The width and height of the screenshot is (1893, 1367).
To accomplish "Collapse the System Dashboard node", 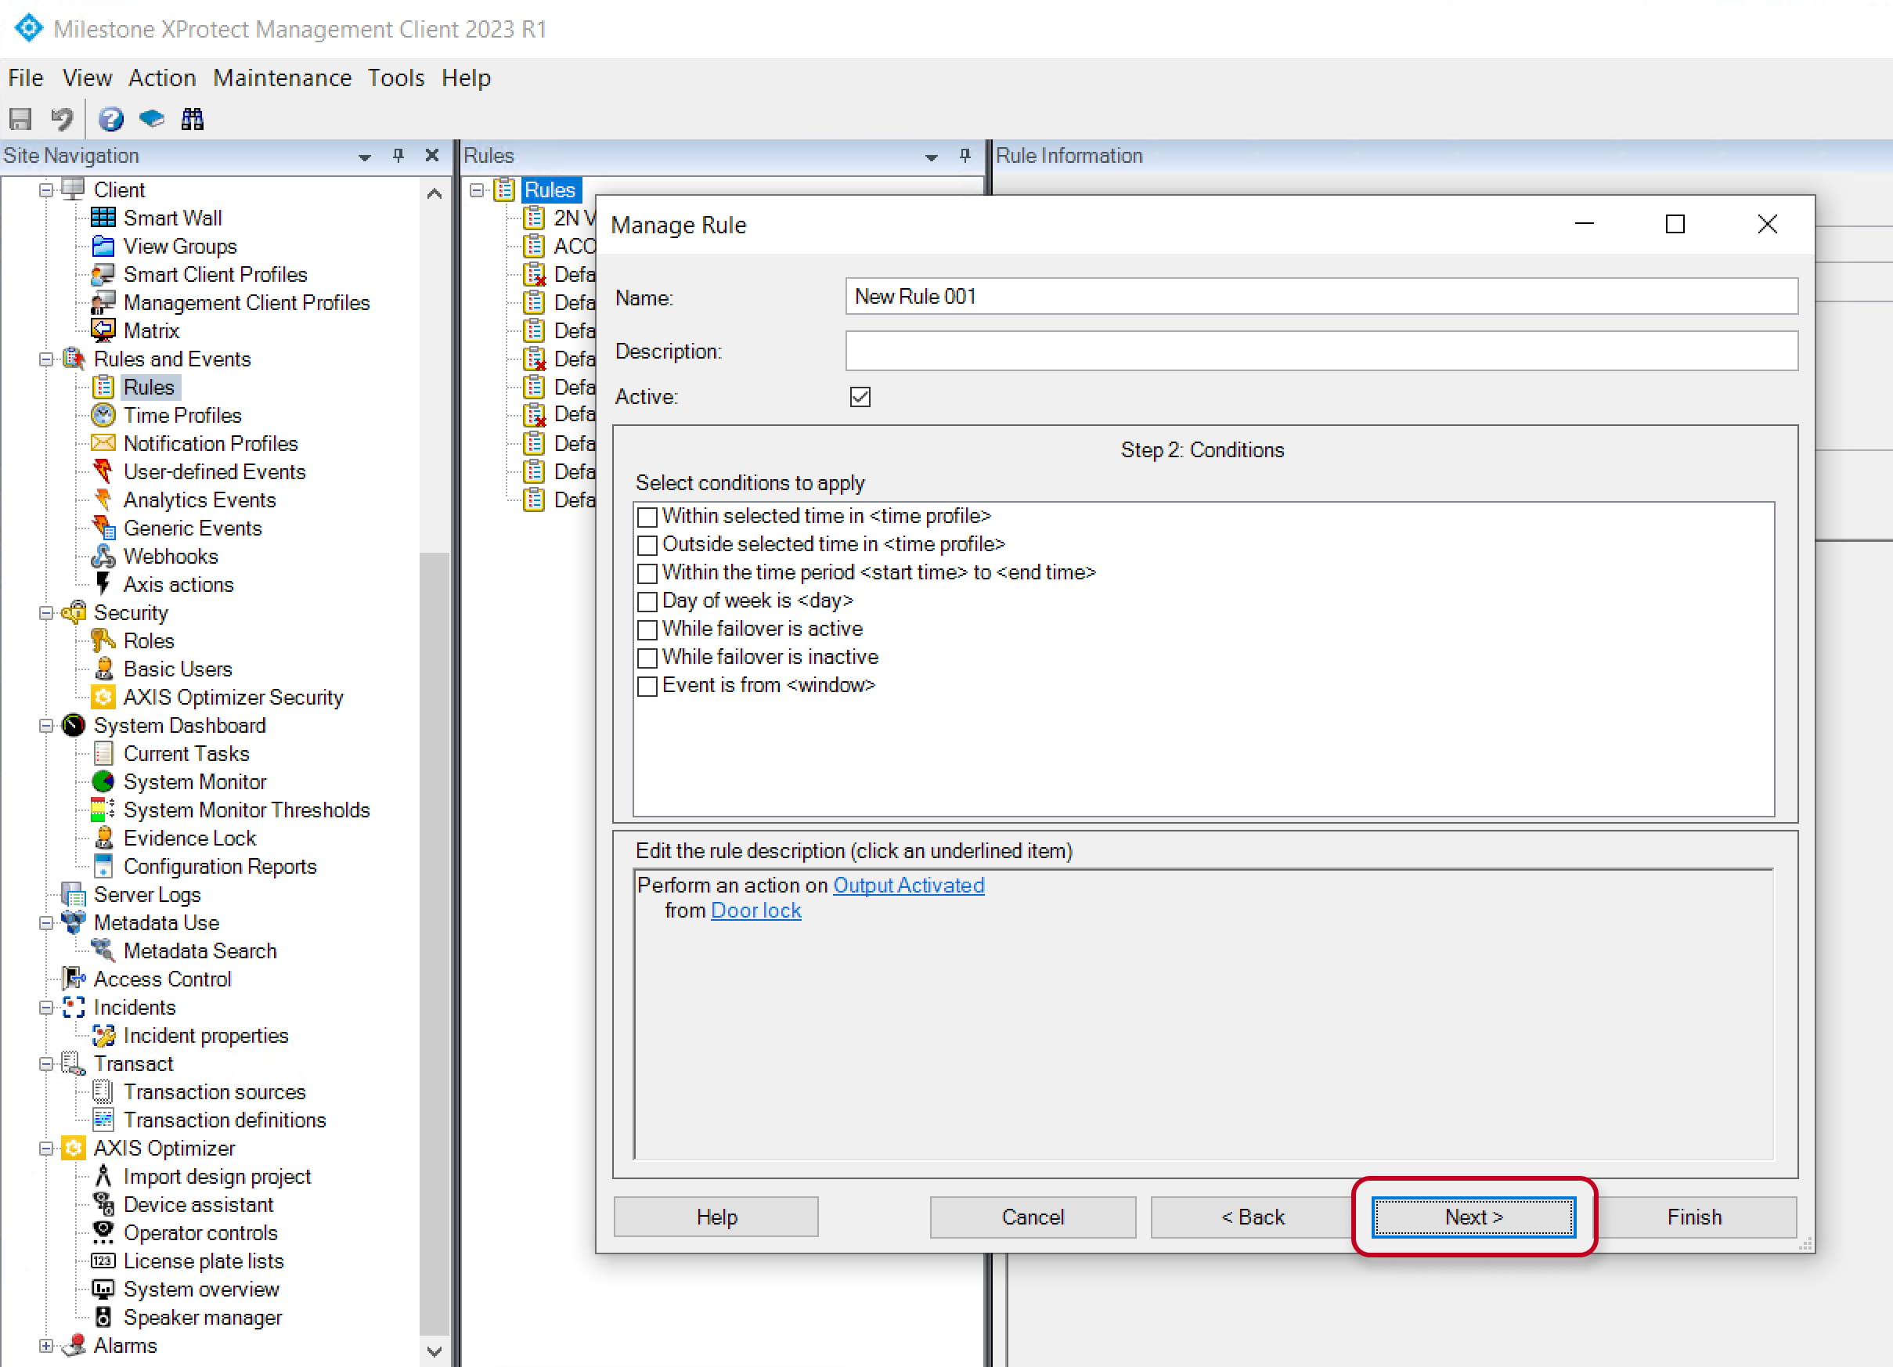I will 46,726.
